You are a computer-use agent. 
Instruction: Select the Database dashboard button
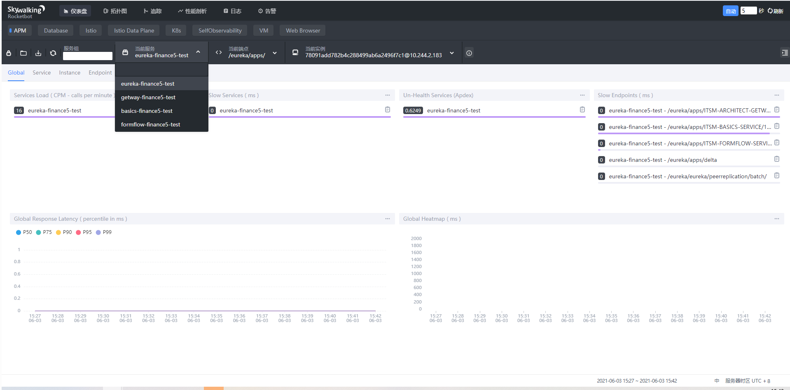pyautogui.click(x=56, y=30)
